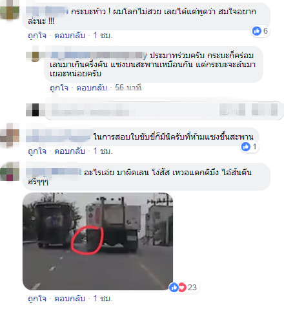Open avatar of the image commenter
This screenshot has height=309, width=284.
click(x=10, y=171)
